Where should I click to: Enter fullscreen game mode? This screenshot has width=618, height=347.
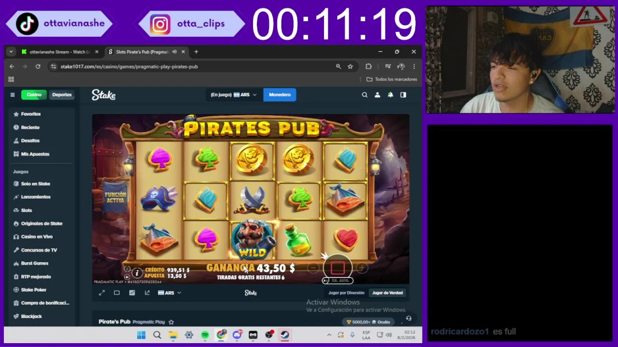pos(102,293)
